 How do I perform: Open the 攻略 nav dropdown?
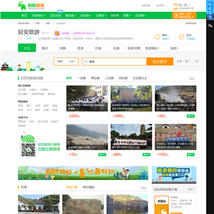point(127,15)
